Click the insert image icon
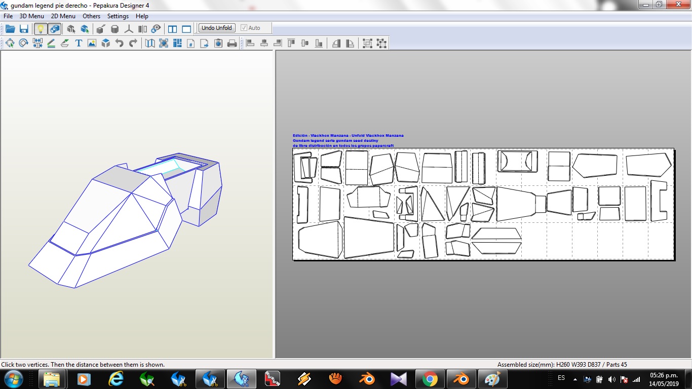The height and width of the screenshot is (389, 692). 92,43
